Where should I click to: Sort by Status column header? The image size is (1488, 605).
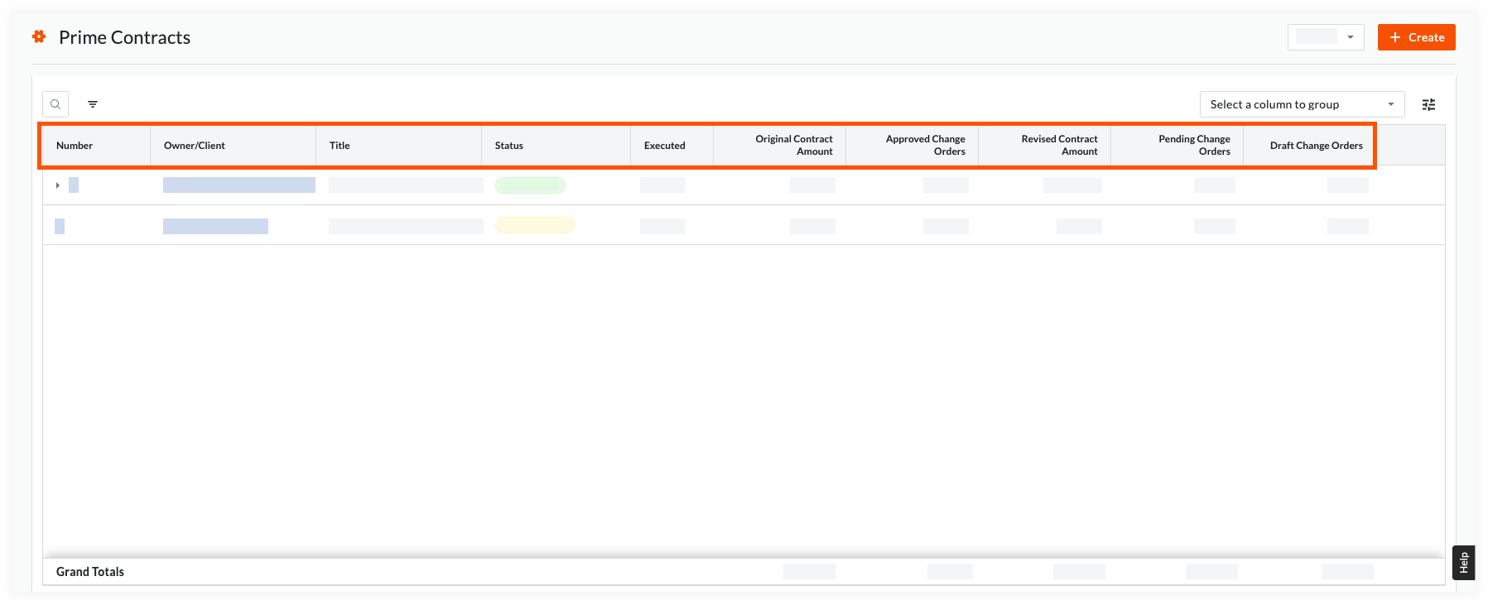(x=556, y=146)
